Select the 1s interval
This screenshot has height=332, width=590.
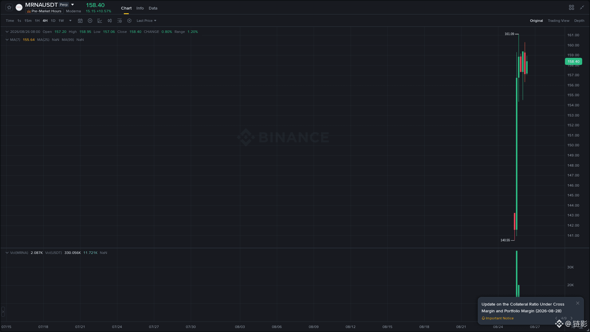click(x=19, y=21)
